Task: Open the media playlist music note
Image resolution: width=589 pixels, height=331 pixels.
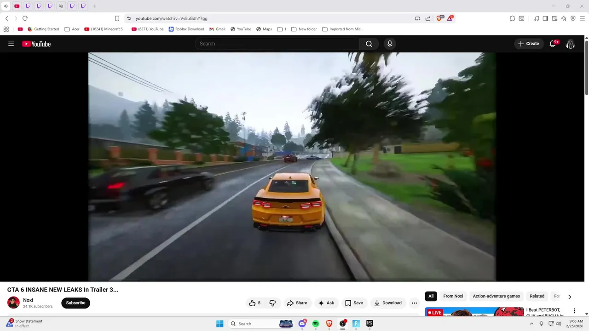Action: (x=536, y=18)
